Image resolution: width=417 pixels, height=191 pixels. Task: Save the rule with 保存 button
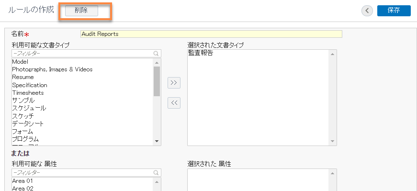click(394, 11)
